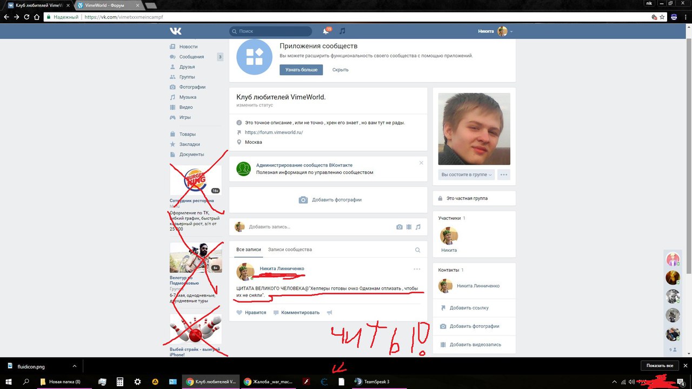Click Добавить фотографии in right sidebar
The height and width of the screenshot is (389, 692).
pyautogui.click(x=474, y=326)
